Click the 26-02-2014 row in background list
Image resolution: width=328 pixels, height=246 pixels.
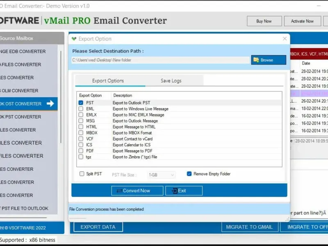309,101
